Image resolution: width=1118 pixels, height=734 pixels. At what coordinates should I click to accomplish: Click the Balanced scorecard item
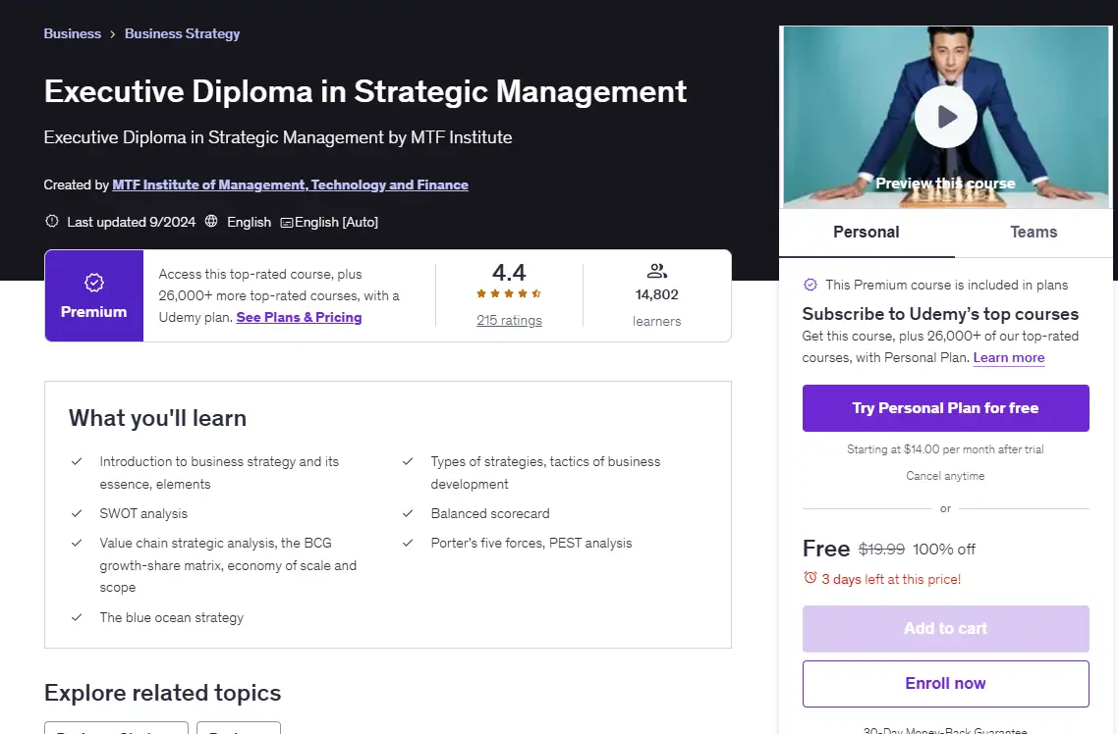(490, 513)
